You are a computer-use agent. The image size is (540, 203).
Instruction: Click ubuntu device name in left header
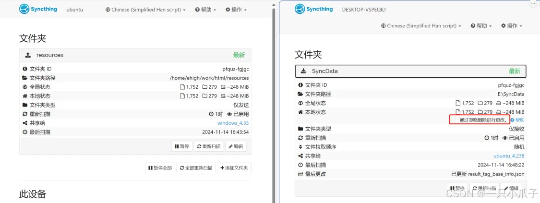[75, 10]
